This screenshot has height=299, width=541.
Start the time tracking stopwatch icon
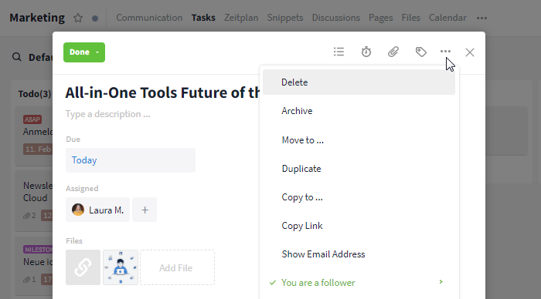pyautogui.click(x=366, y=52)
